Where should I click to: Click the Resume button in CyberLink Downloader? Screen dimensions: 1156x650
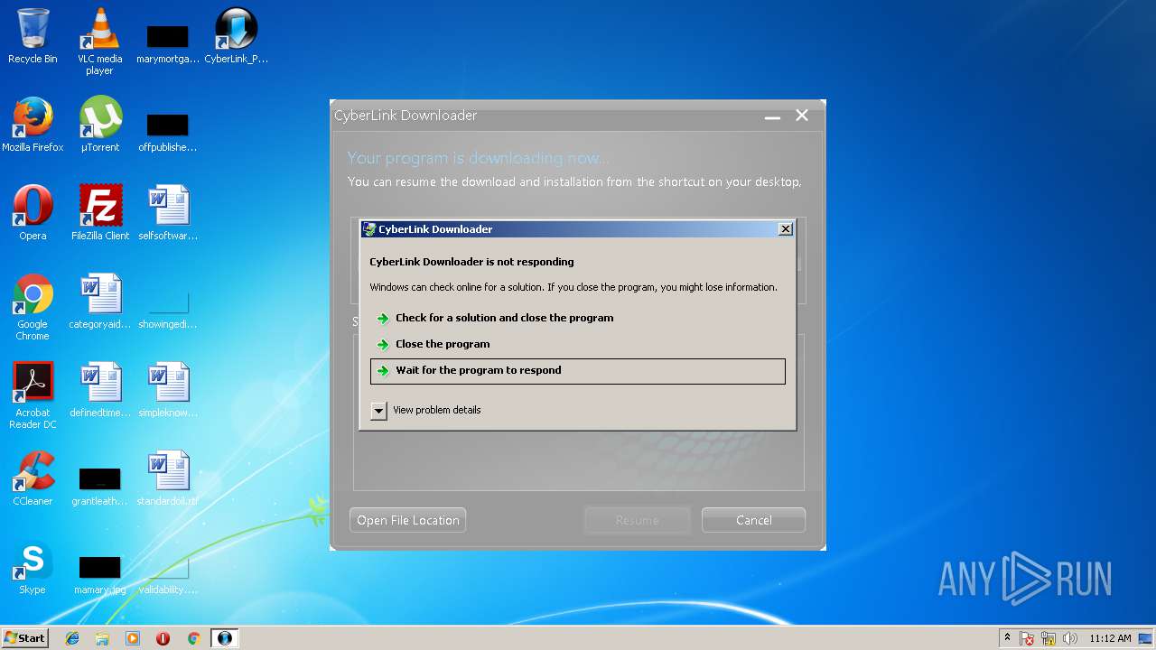pos(638,520)
